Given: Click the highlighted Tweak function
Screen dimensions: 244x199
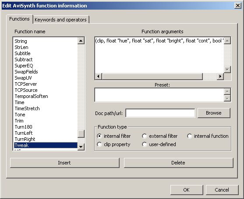Looking at the screenshot, I should coord(46,145).
